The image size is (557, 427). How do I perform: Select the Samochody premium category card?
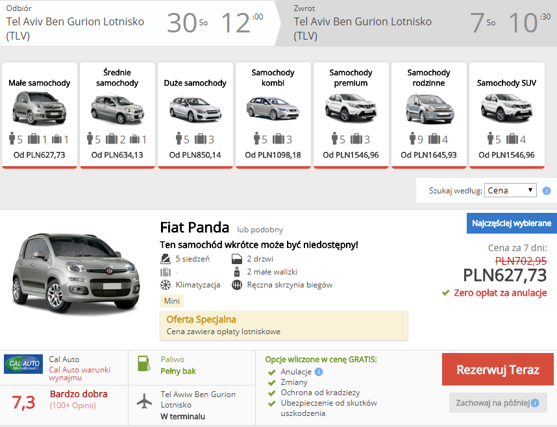[x=351, y=115]
